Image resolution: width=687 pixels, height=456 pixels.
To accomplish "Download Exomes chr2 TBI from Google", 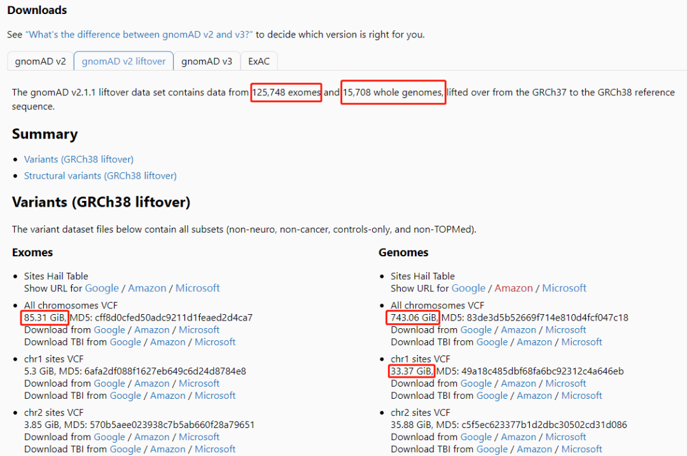I will 125,450.
